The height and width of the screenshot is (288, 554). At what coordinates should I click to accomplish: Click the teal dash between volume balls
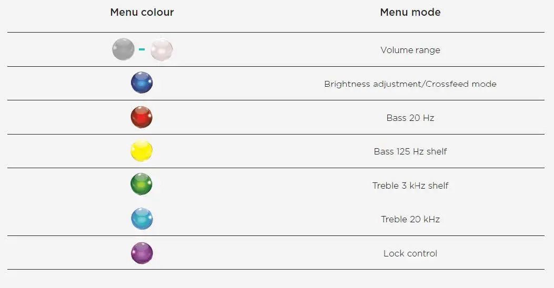click(142, 50)
